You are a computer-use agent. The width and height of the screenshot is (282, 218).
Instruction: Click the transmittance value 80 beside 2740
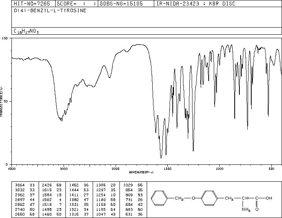point(32,209)
